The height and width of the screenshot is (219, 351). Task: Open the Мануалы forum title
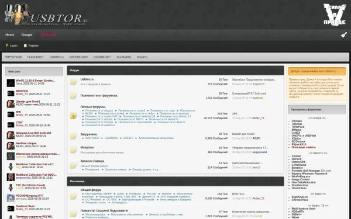click(x=87, y=148)
